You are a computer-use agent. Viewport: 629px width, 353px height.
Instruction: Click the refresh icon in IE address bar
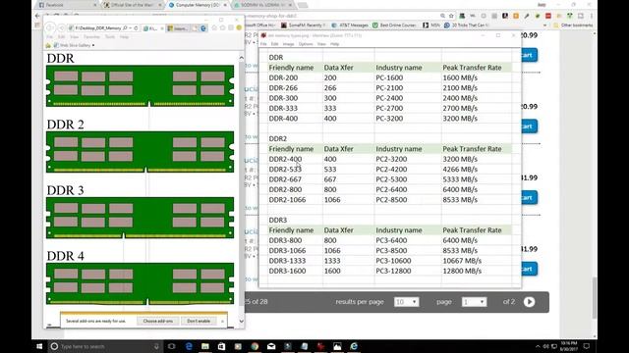136,28
